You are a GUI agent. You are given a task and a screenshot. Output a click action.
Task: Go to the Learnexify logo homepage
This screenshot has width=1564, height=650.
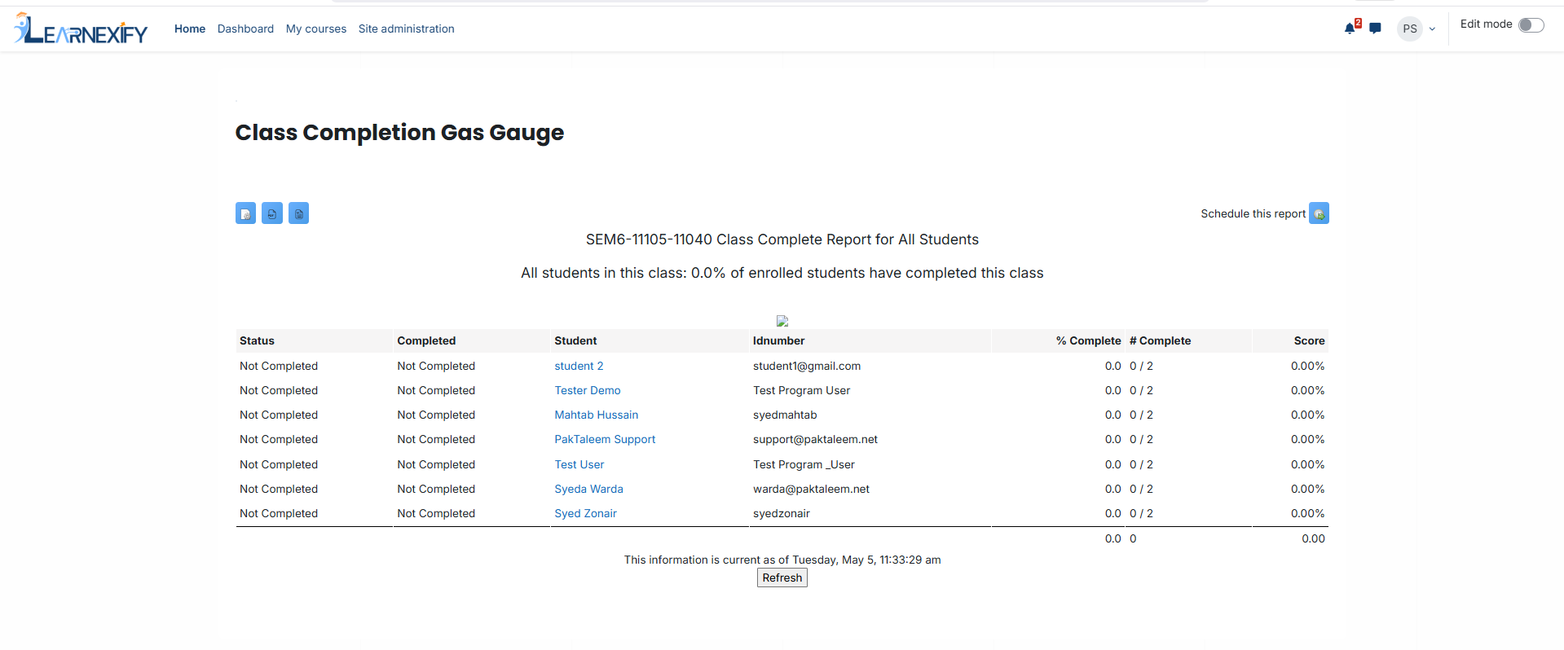(x=81, y=29)
